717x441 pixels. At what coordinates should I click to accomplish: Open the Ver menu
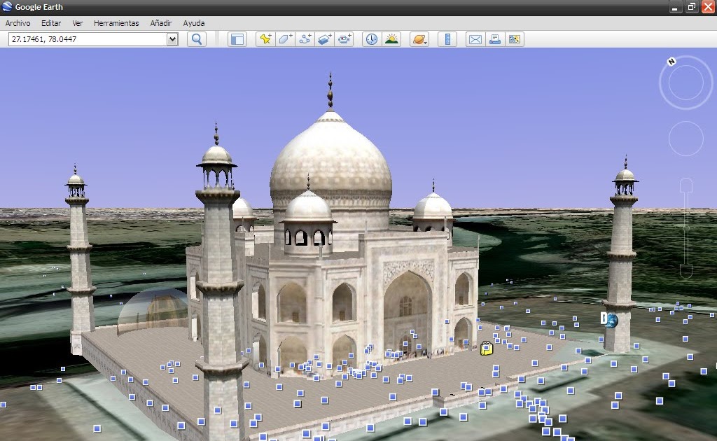[x=77, y=23]
